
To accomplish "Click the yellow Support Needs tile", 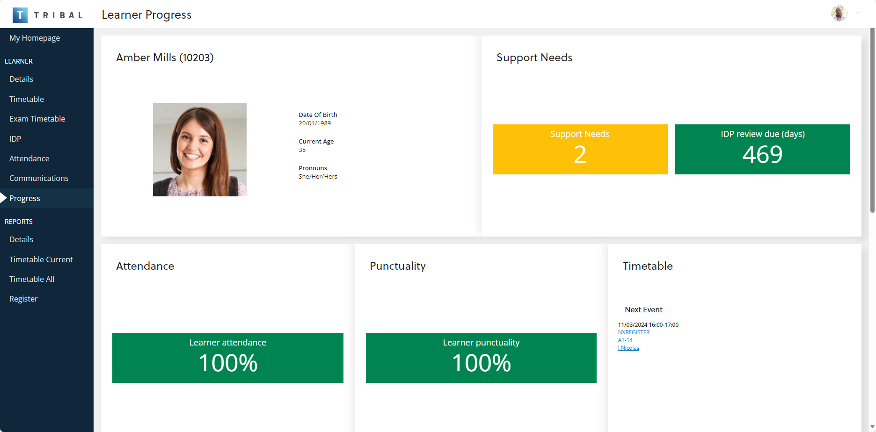I will coord(580,149).
